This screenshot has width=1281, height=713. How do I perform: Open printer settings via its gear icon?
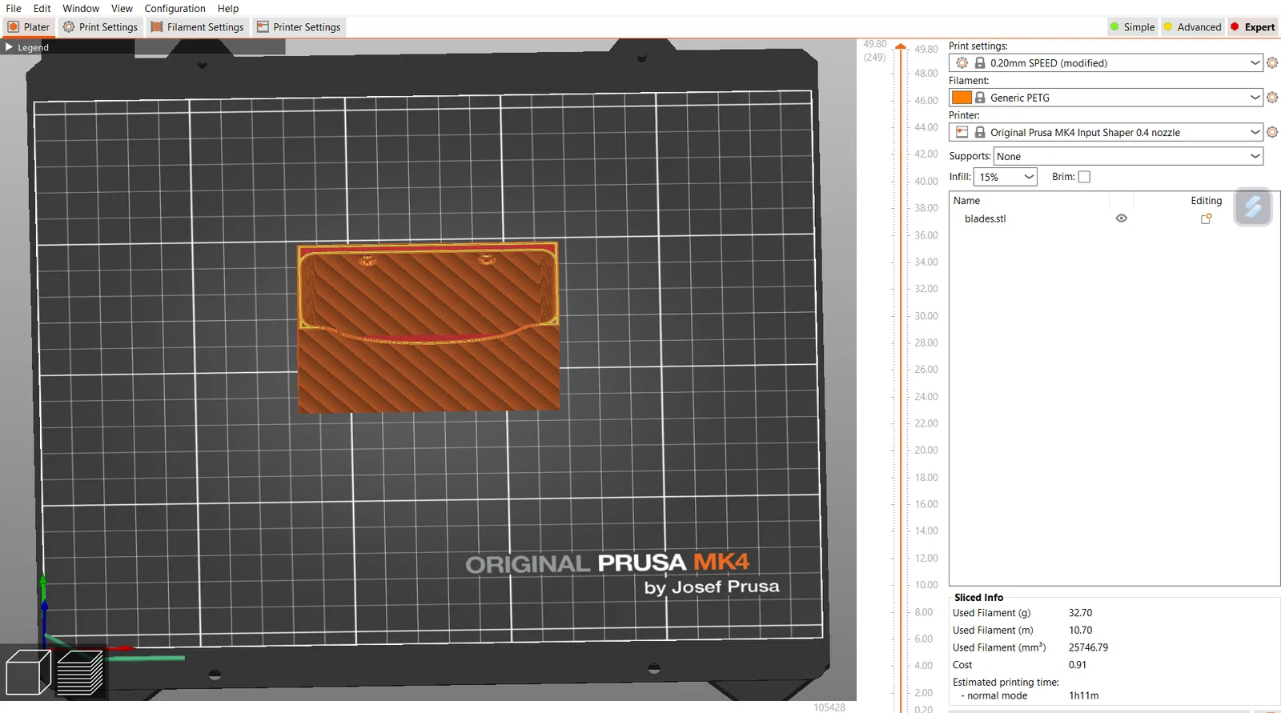point(1272,132)
